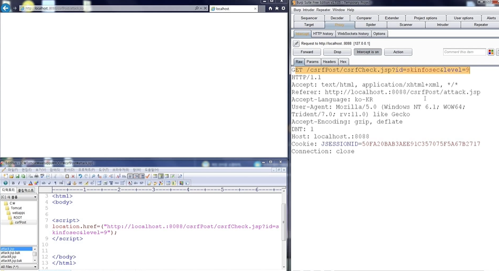Click the localhost tab in Internet Explorer

234,9
